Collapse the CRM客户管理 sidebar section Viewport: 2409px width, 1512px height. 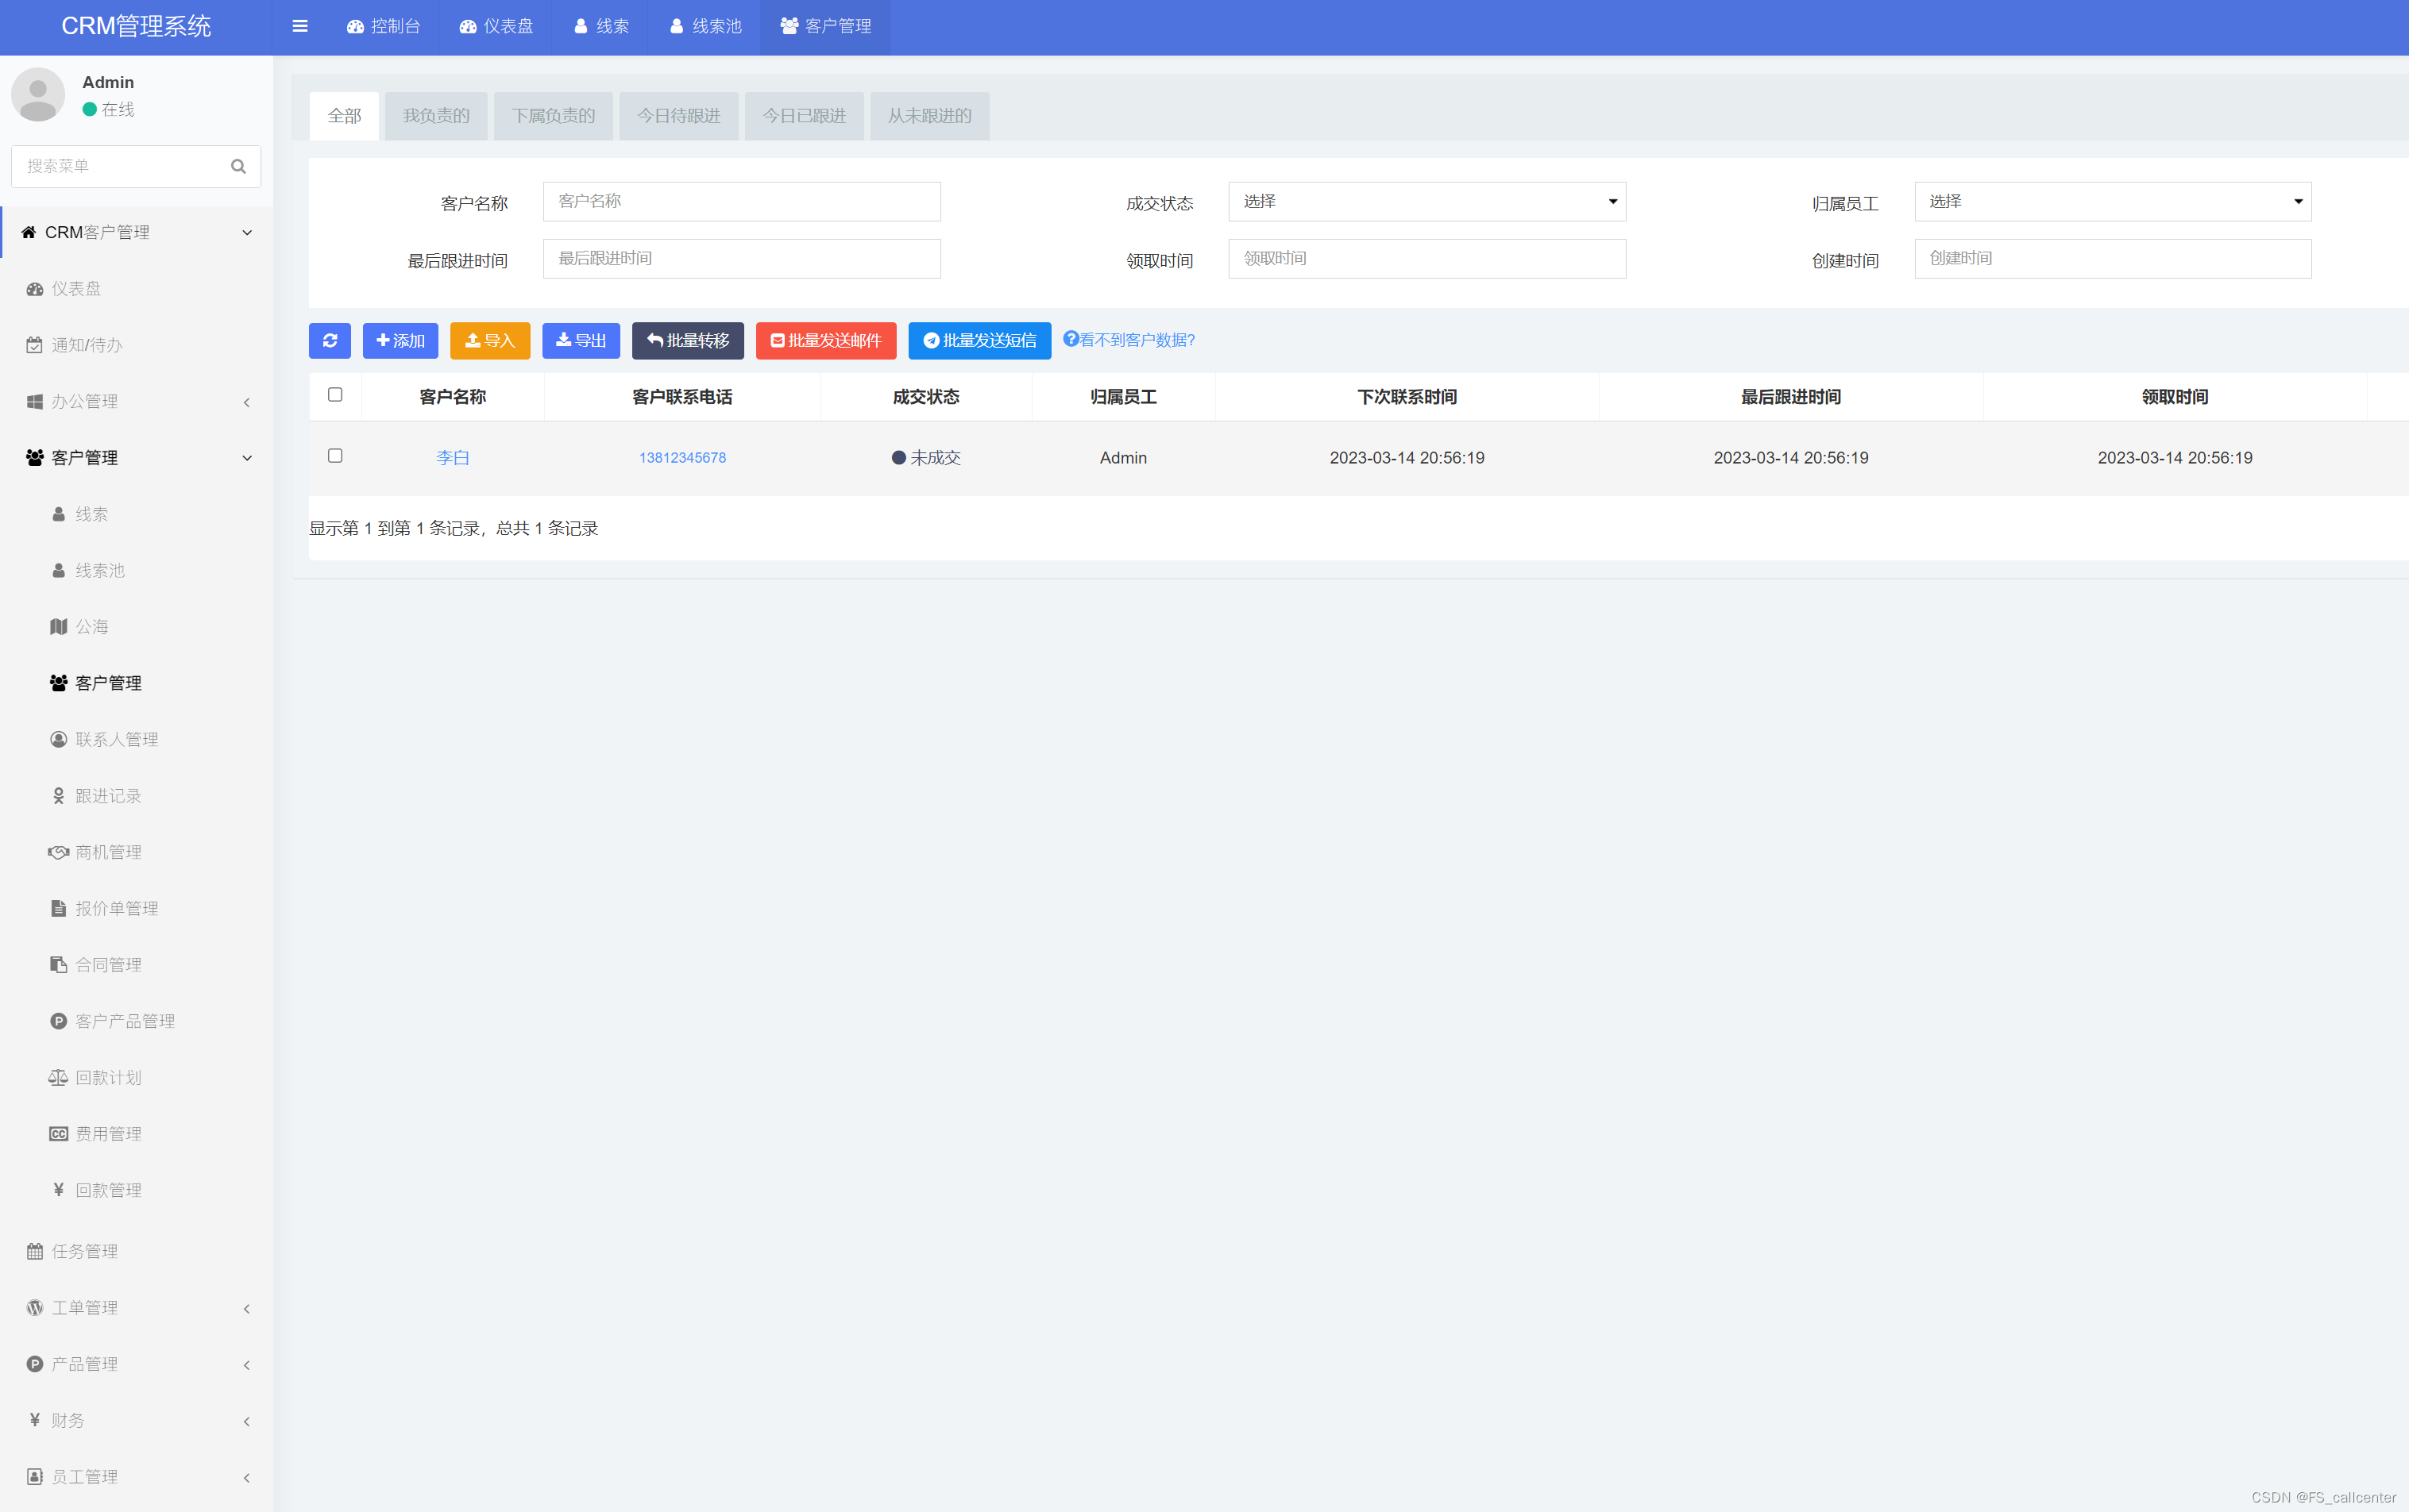(x=136, y=232)
